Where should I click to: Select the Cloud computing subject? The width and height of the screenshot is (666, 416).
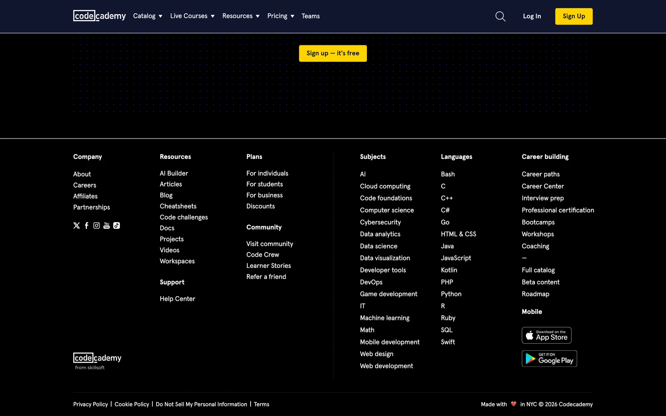(x=385, y=186)
